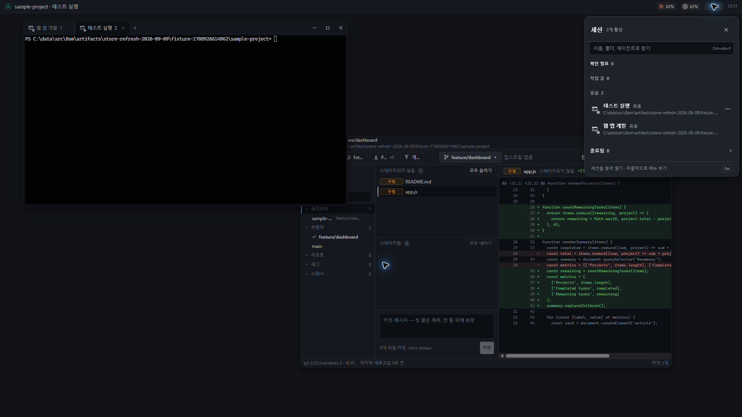The width and height of the screenshot is (742, 417).
Task: Collapse the 브랜치 tree section
Action: [x=307, y=227]
